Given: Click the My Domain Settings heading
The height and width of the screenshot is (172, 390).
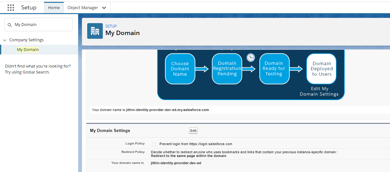Looking at the screenshot, I should 110,130.
